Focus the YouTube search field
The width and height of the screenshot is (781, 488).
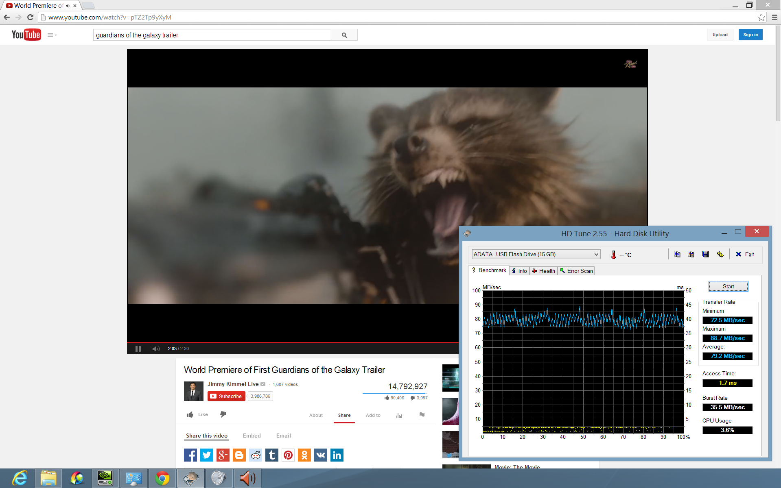(212, 35)
